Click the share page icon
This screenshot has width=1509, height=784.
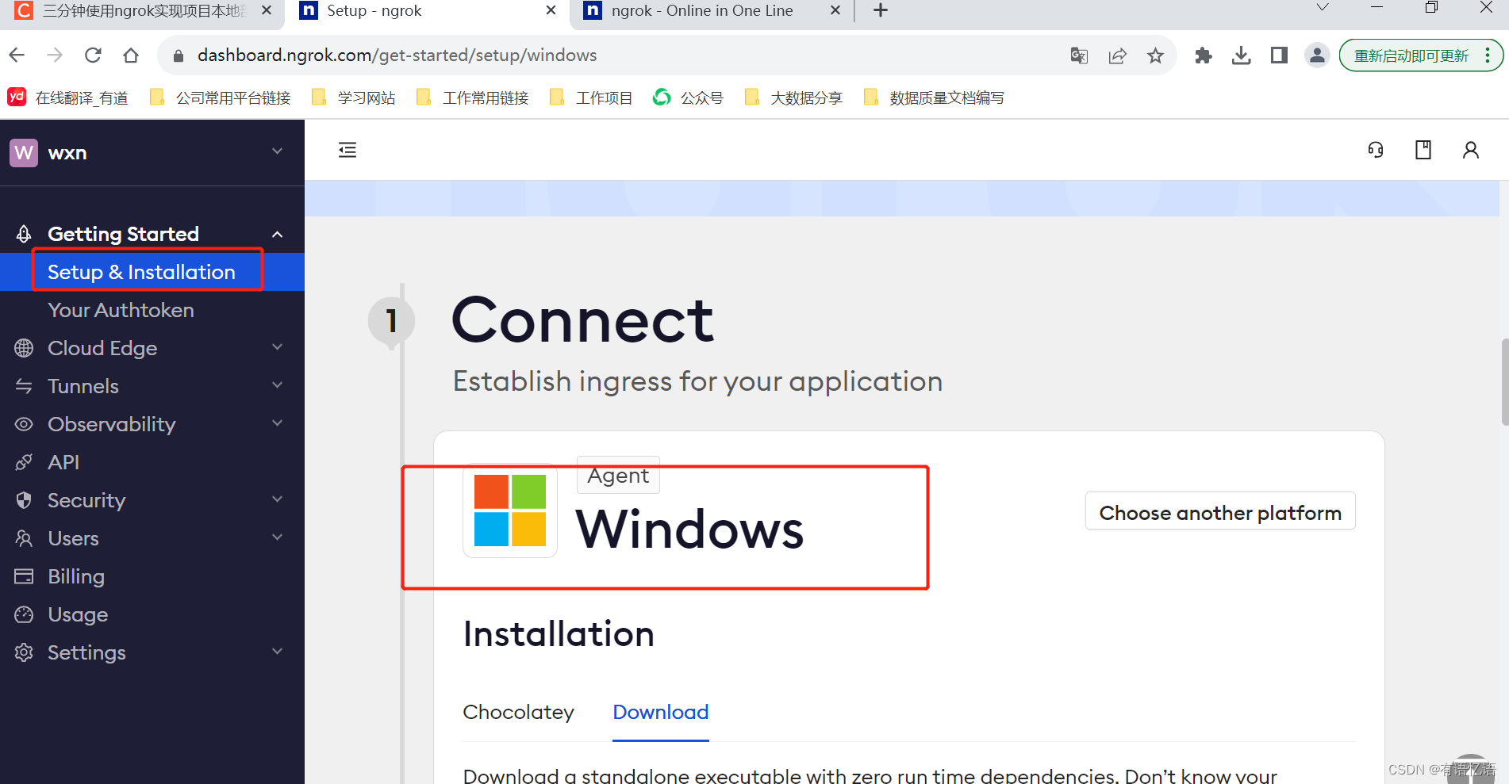coord(1117,55)
